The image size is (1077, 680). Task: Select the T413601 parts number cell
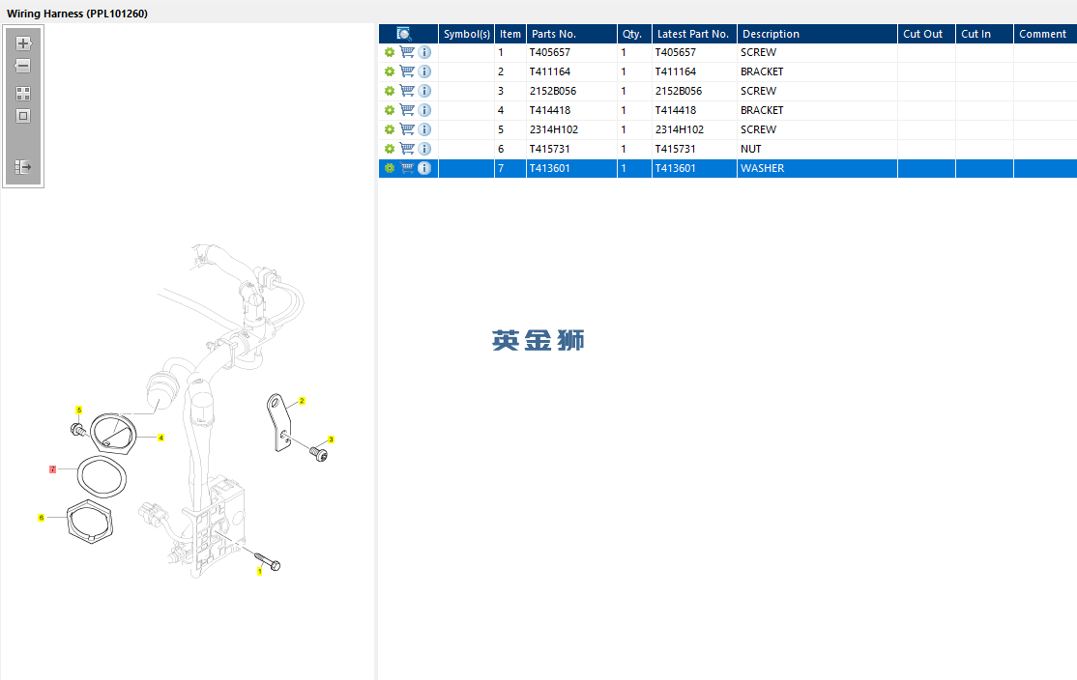point(571,168)
